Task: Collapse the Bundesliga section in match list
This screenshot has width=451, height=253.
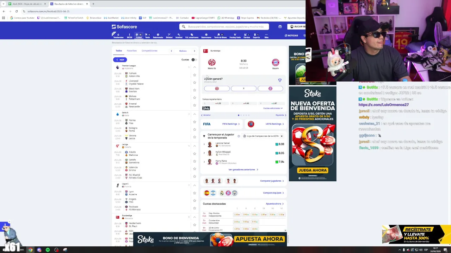Action: point(194,217)
